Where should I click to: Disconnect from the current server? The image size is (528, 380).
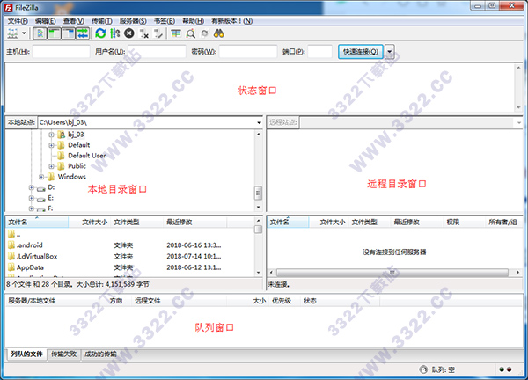144,33
